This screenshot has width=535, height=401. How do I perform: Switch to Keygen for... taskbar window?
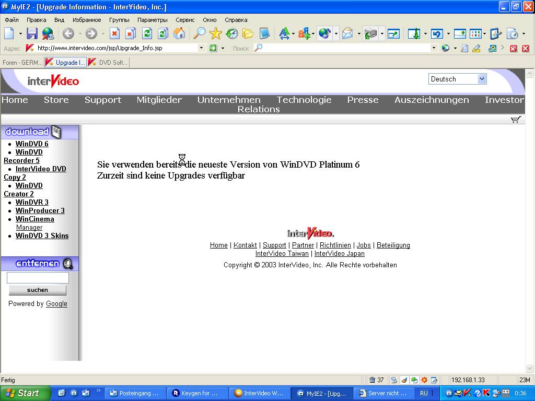coord(196,393)
